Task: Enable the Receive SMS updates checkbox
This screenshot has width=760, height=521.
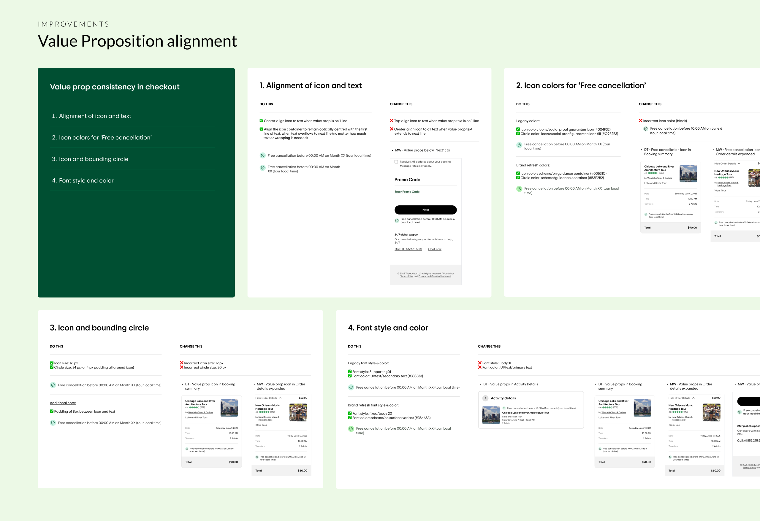Action: tap(396, 161)
